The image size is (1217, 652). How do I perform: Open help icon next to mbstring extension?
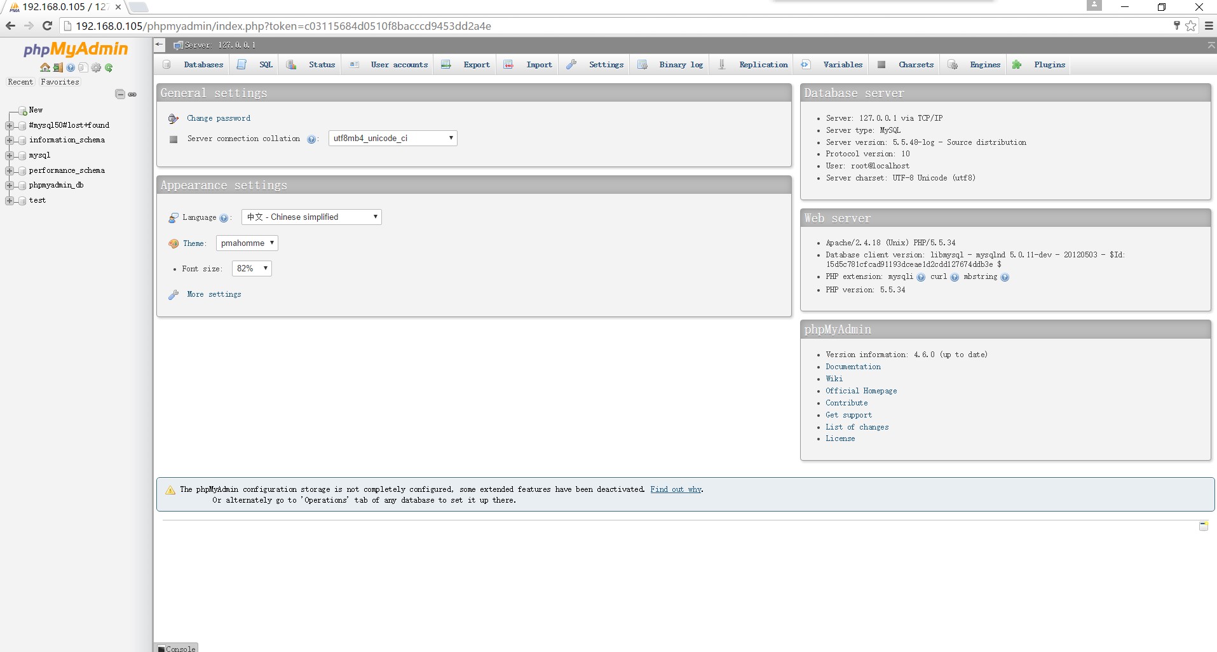(x=1005, y=277)
